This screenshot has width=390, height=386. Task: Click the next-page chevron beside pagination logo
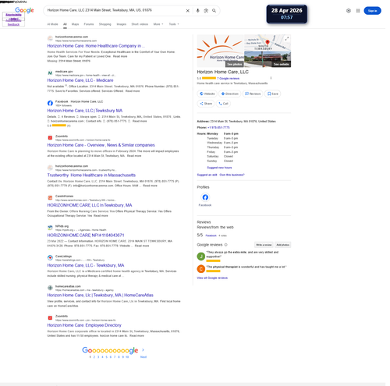[x=143, y=350]
